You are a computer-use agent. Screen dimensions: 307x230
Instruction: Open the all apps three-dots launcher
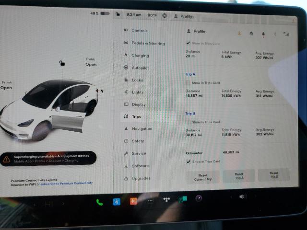pos(150,200)
